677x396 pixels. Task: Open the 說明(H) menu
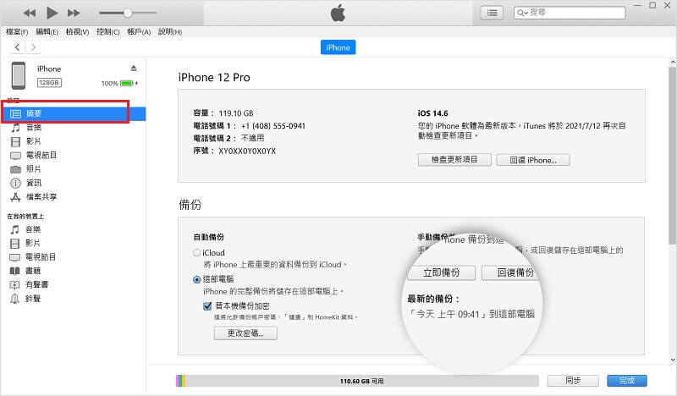[x=170, y=31]
